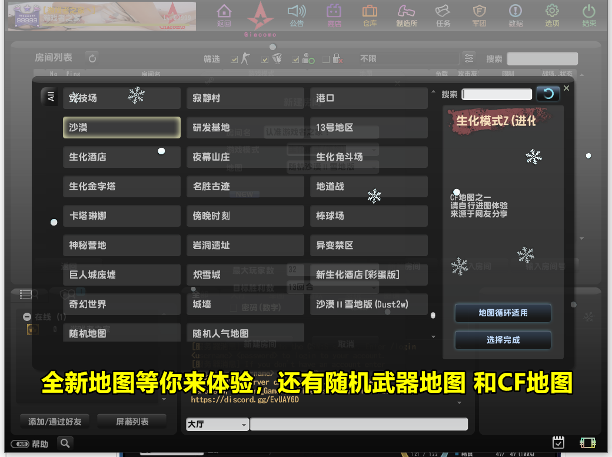Image resolution: width=612 pixels, height=457 pixels.
Task: Collapse the 在线 (1) friends group
Action: [27, 317]
